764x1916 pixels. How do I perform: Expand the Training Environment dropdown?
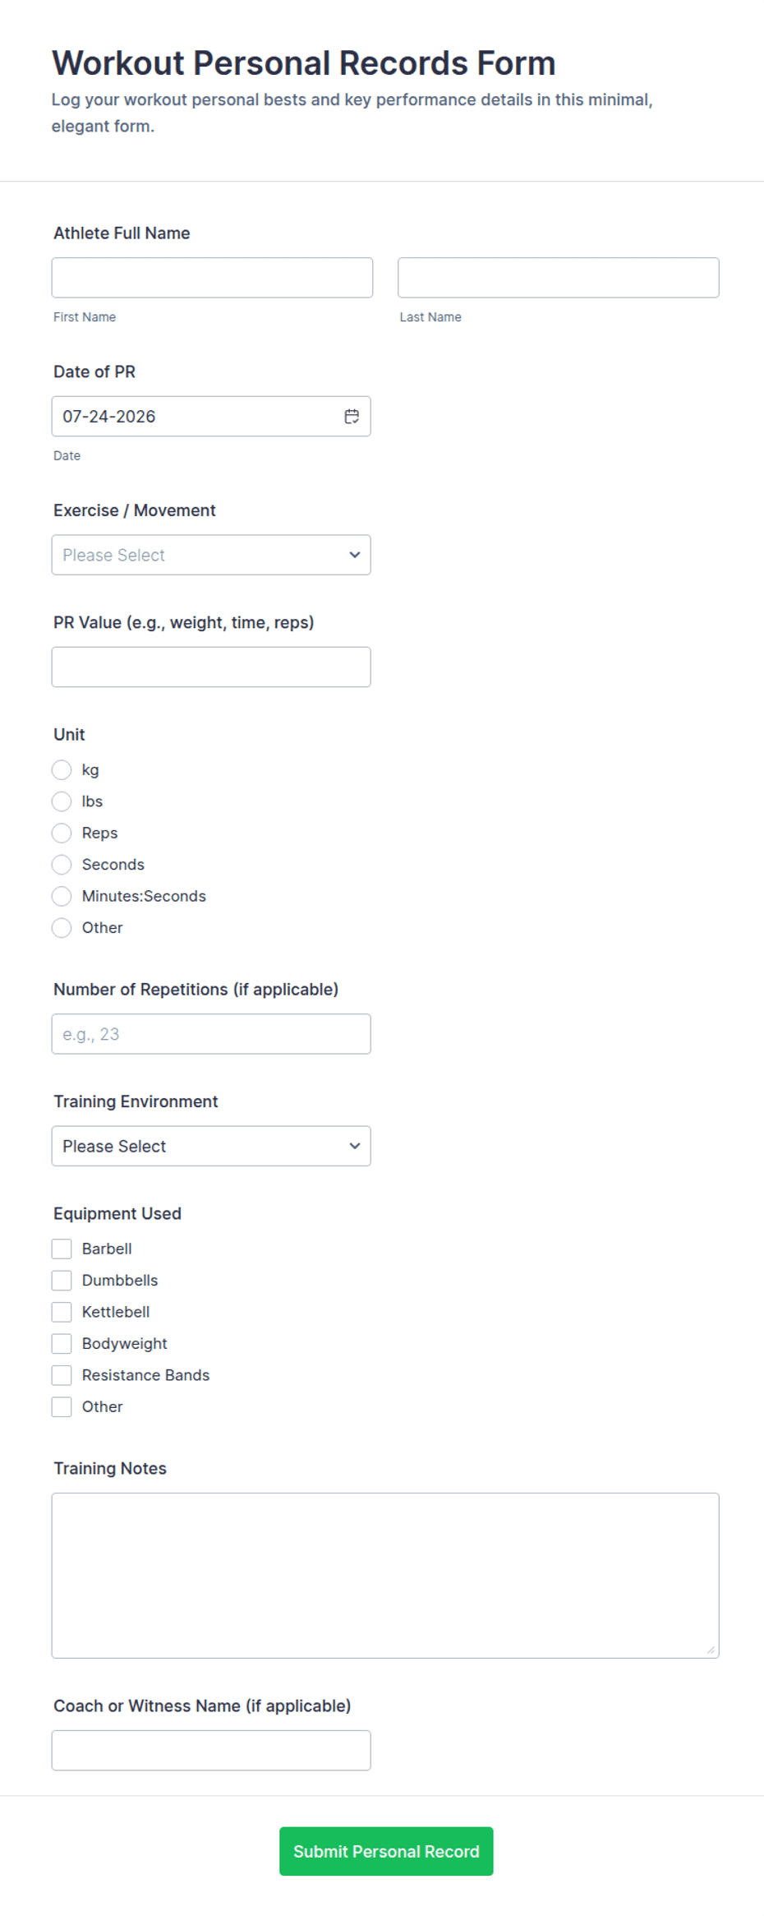[211, 1146]
